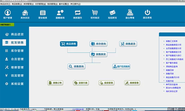
Task: Select 商品进货 in left sidebar
Action: tap(14, 34)
